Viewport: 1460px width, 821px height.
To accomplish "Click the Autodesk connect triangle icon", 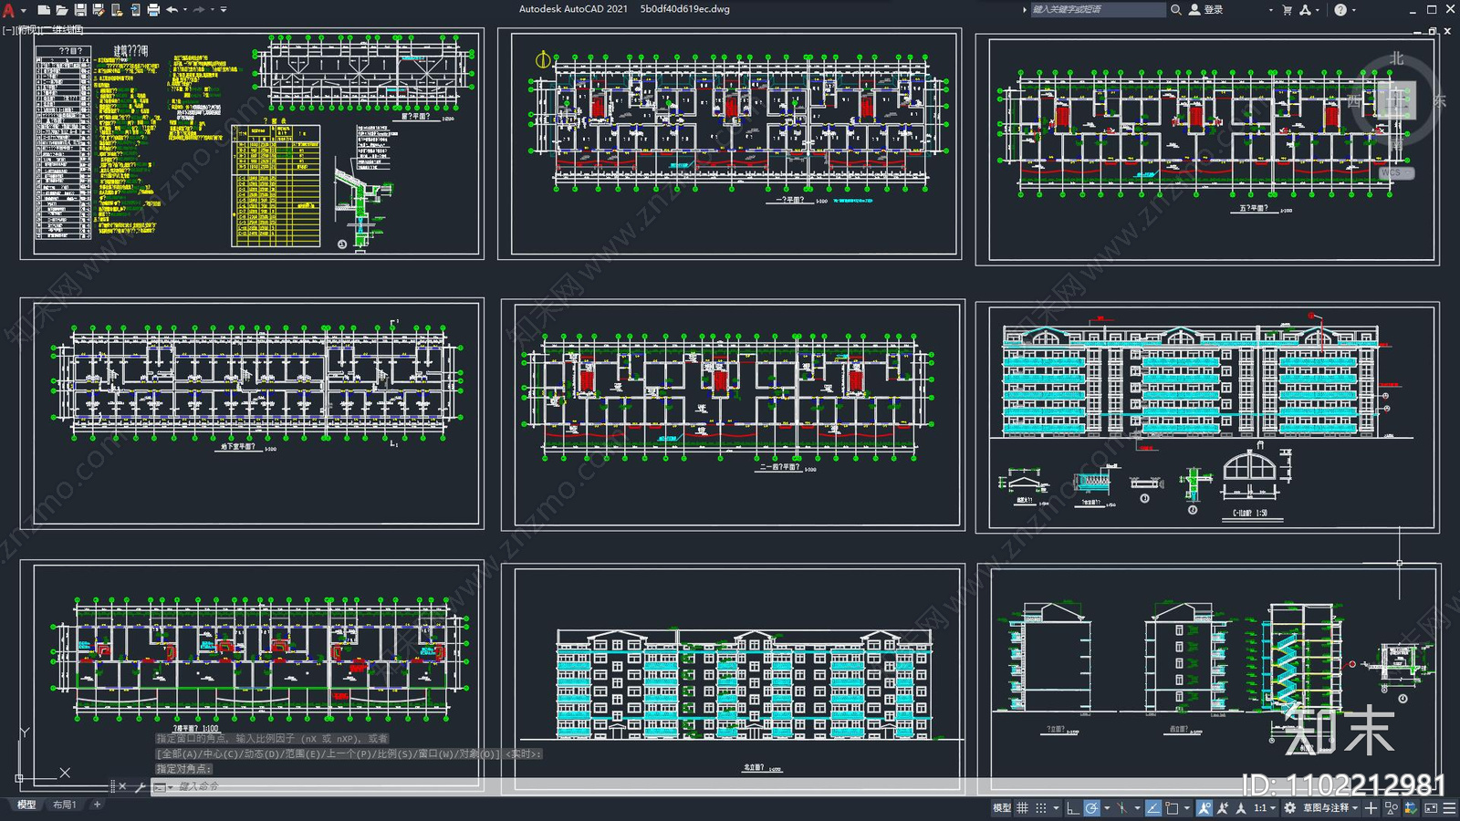I will [1305, 9].
